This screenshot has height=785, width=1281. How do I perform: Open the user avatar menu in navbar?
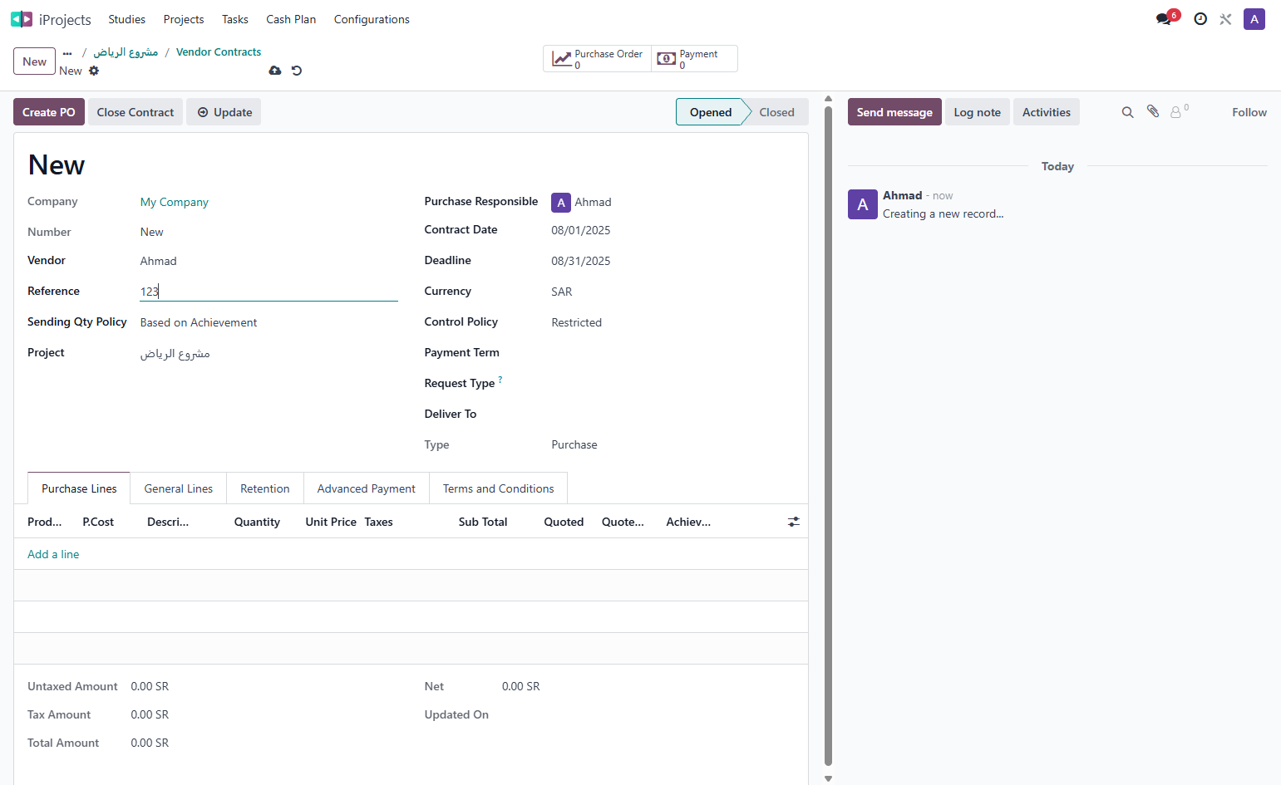tap(1254, 19)
